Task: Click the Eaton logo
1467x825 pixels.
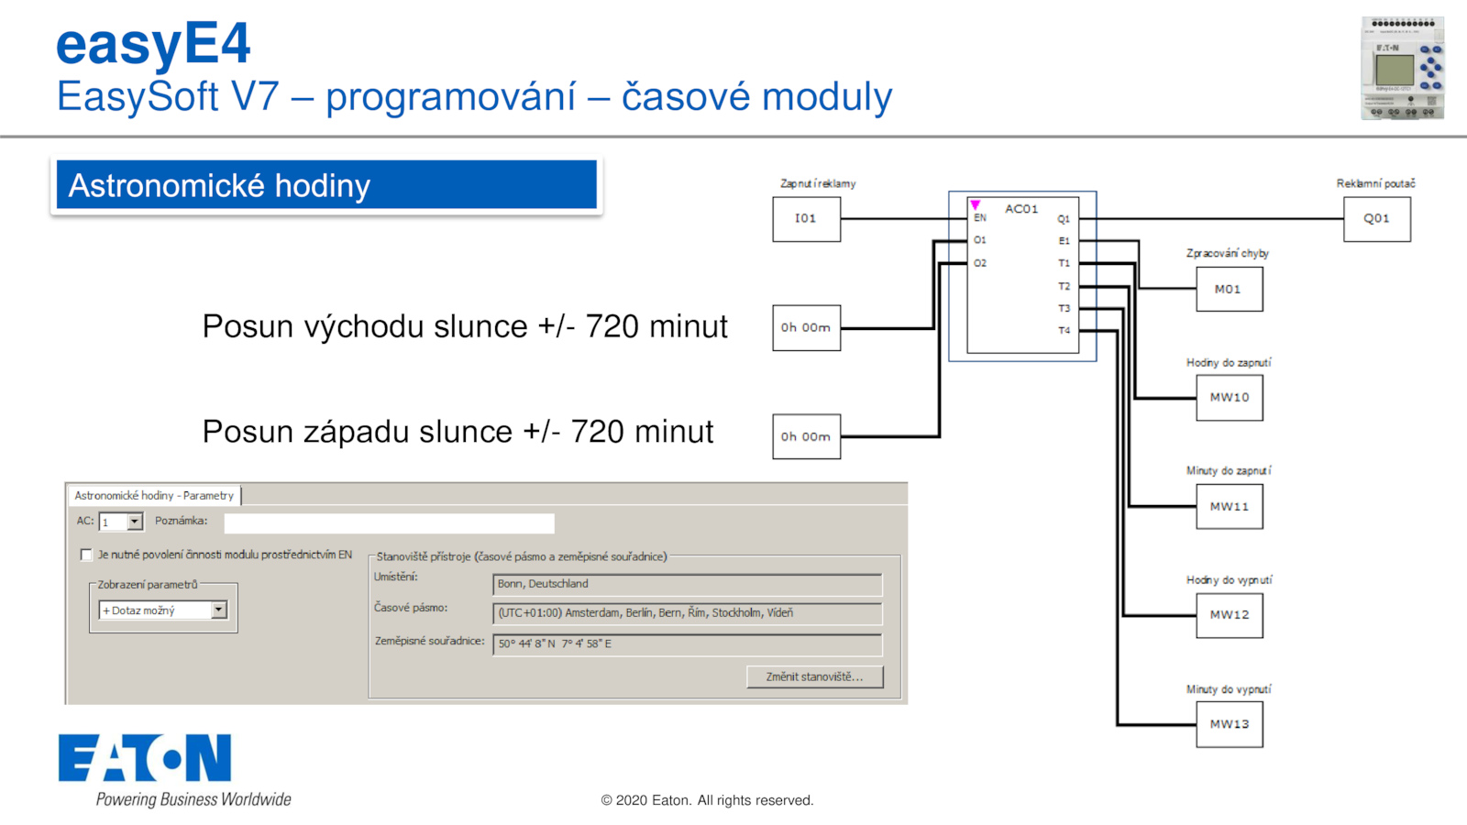Action: tap(145, 758)
